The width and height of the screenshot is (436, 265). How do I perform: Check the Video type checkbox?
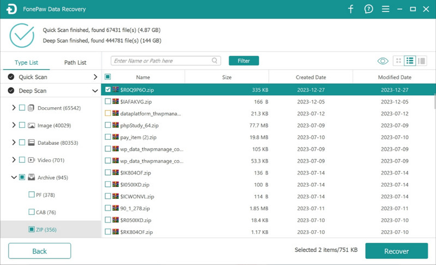(22, 160)
